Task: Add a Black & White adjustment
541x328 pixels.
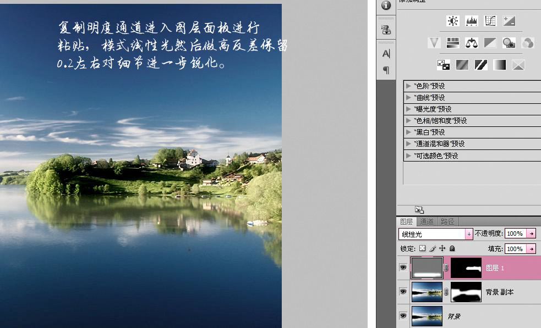Action: (490, 43)
